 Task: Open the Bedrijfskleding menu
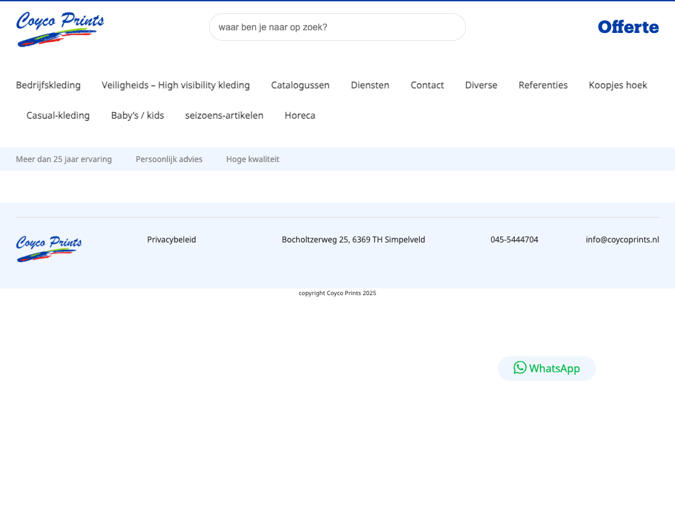tap(48, 85)
